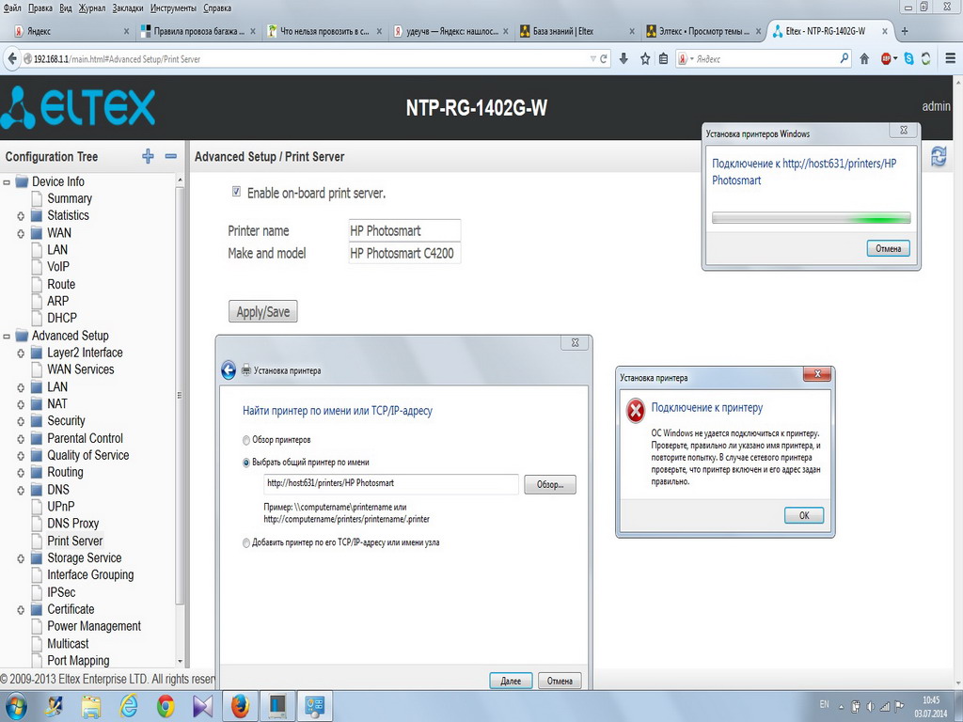Viewport: 963px width, 722px height.
Task: Click the search magnifier in Yandex box
Action: click(845, 58)
